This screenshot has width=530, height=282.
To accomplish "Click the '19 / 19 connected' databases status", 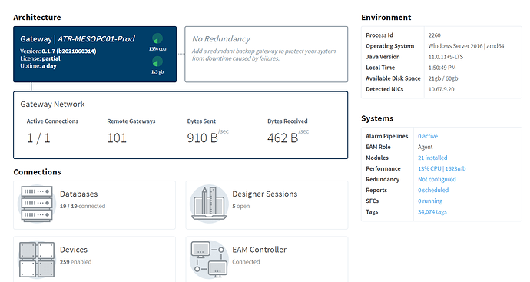I will (x=82, y=206).
